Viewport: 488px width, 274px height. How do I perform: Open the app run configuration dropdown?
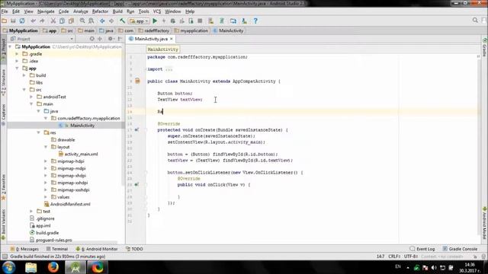139,21
